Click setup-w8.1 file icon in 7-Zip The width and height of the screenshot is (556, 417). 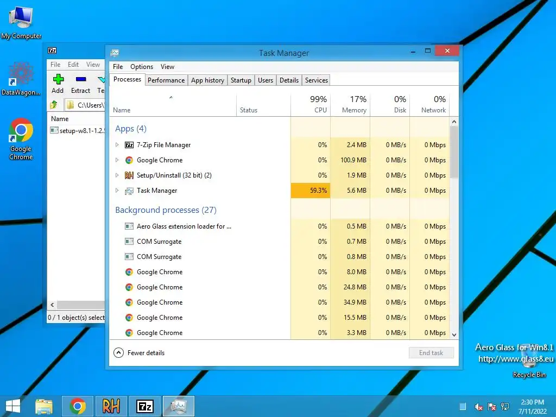54,130
